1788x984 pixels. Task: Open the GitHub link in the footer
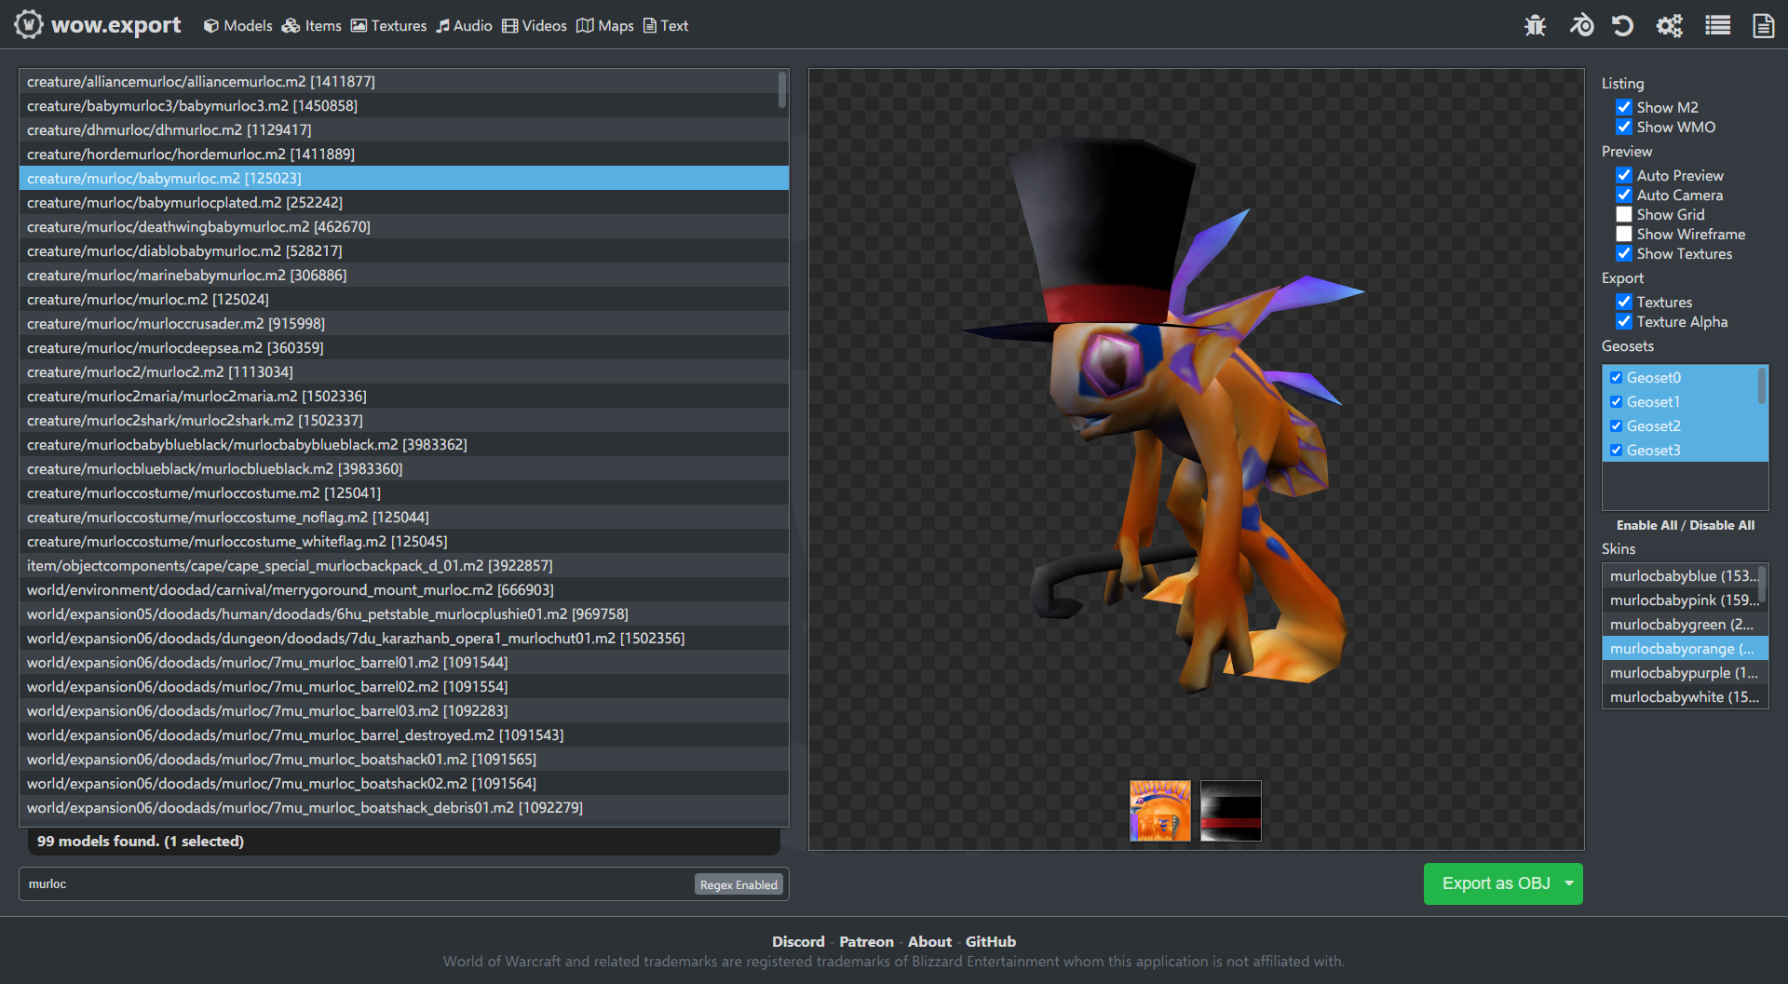[x=990, y=942]
